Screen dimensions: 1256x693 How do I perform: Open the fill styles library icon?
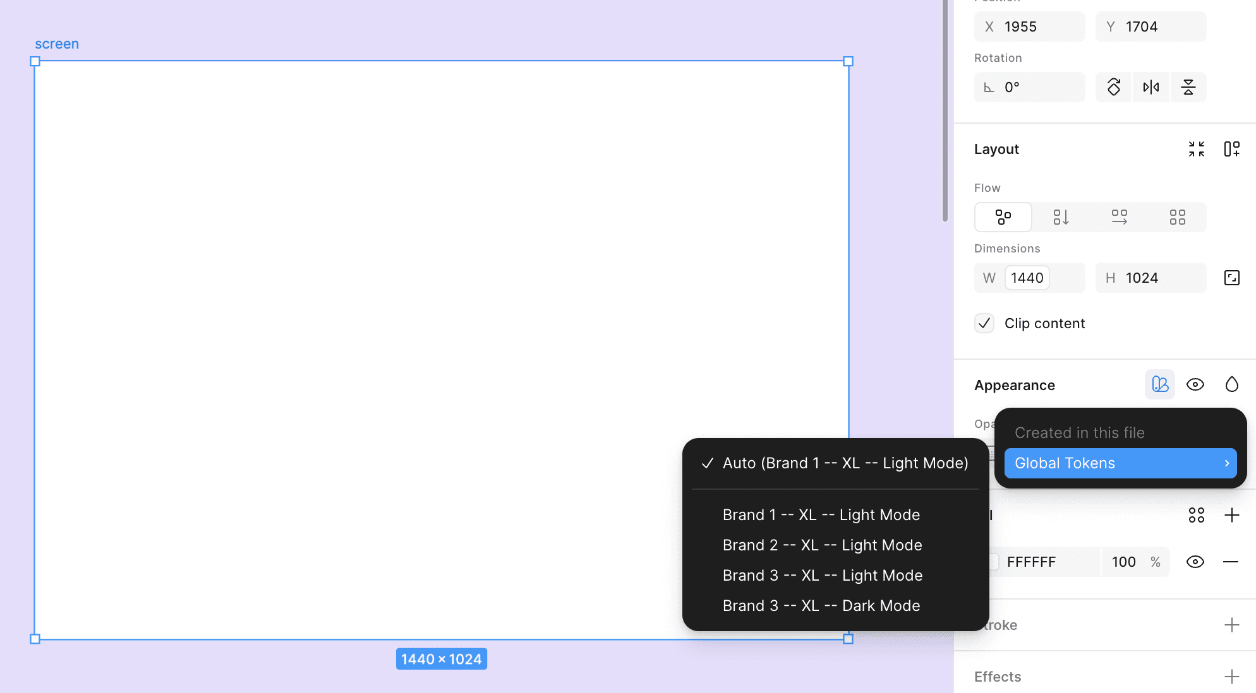[1196, 515]
